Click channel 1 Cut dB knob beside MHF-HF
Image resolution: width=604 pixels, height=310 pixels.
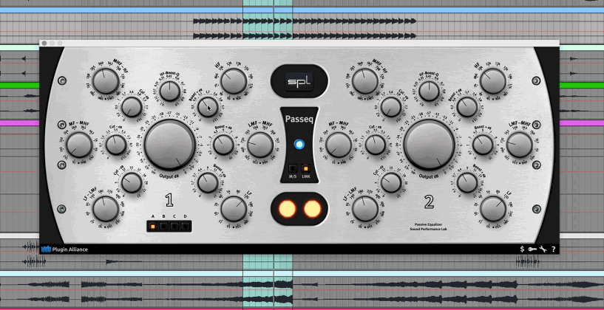pyautogui.click(x=132, y=107)
